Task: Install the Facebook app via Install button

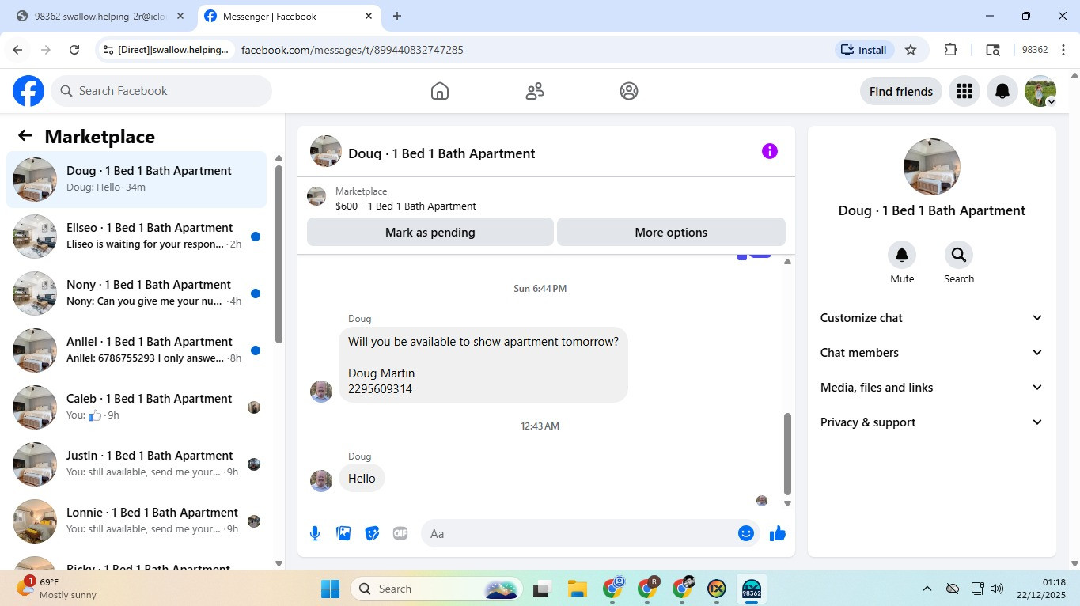Action: click(x=864, y=50)
